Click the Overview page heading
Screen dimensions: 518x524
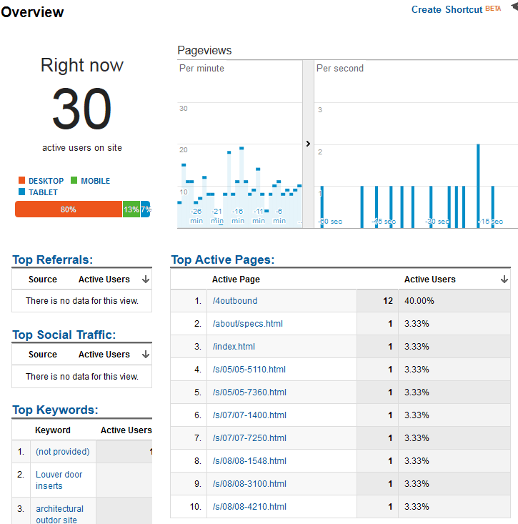point(32,12)
